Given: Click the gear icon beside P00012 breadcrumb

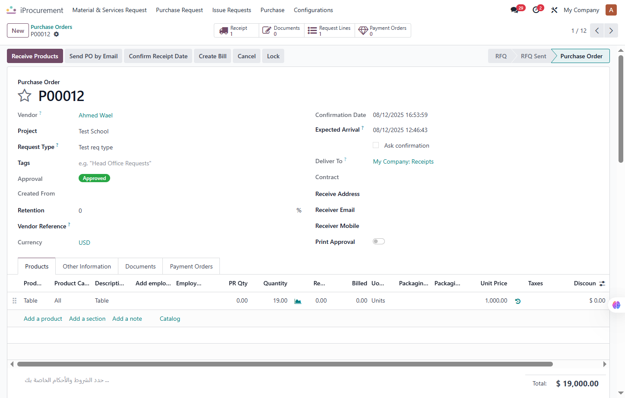Looking at the screenshot, I should click(56, 34).
